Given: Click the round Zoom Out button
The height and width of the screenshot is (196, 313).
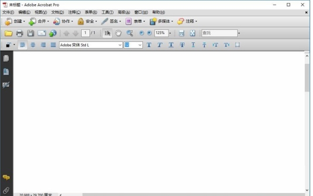Looking at the screenshot, I should (x=141, y=33).
